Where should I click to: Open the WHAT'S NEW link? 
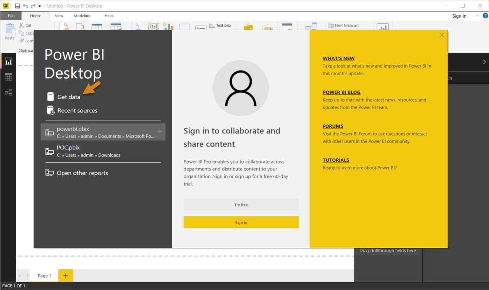coord(339,58)
